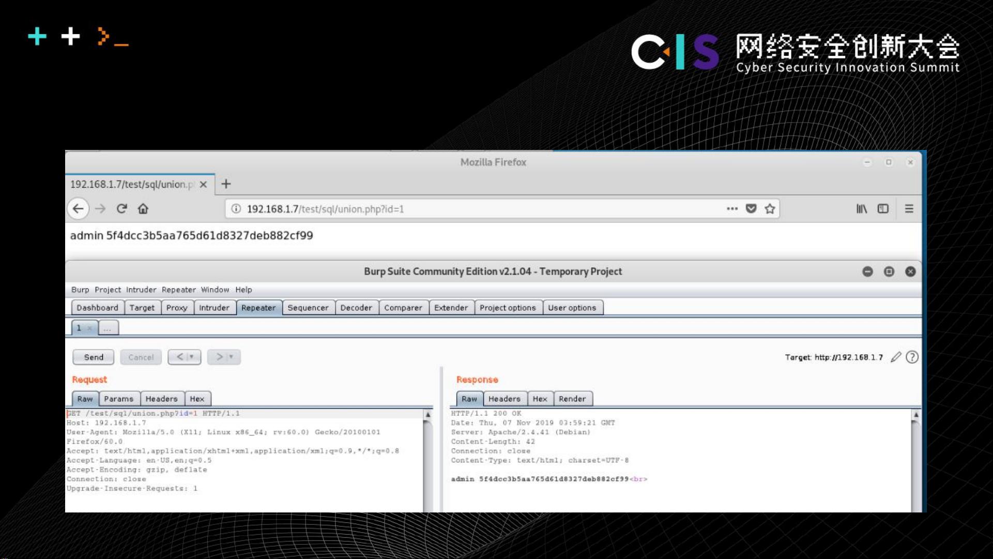
Task: Switch to Intruder tab
Action: 214,308
